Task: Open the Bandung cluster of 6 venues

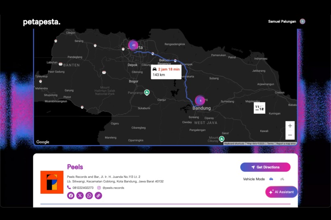Action: coord(200,100)
